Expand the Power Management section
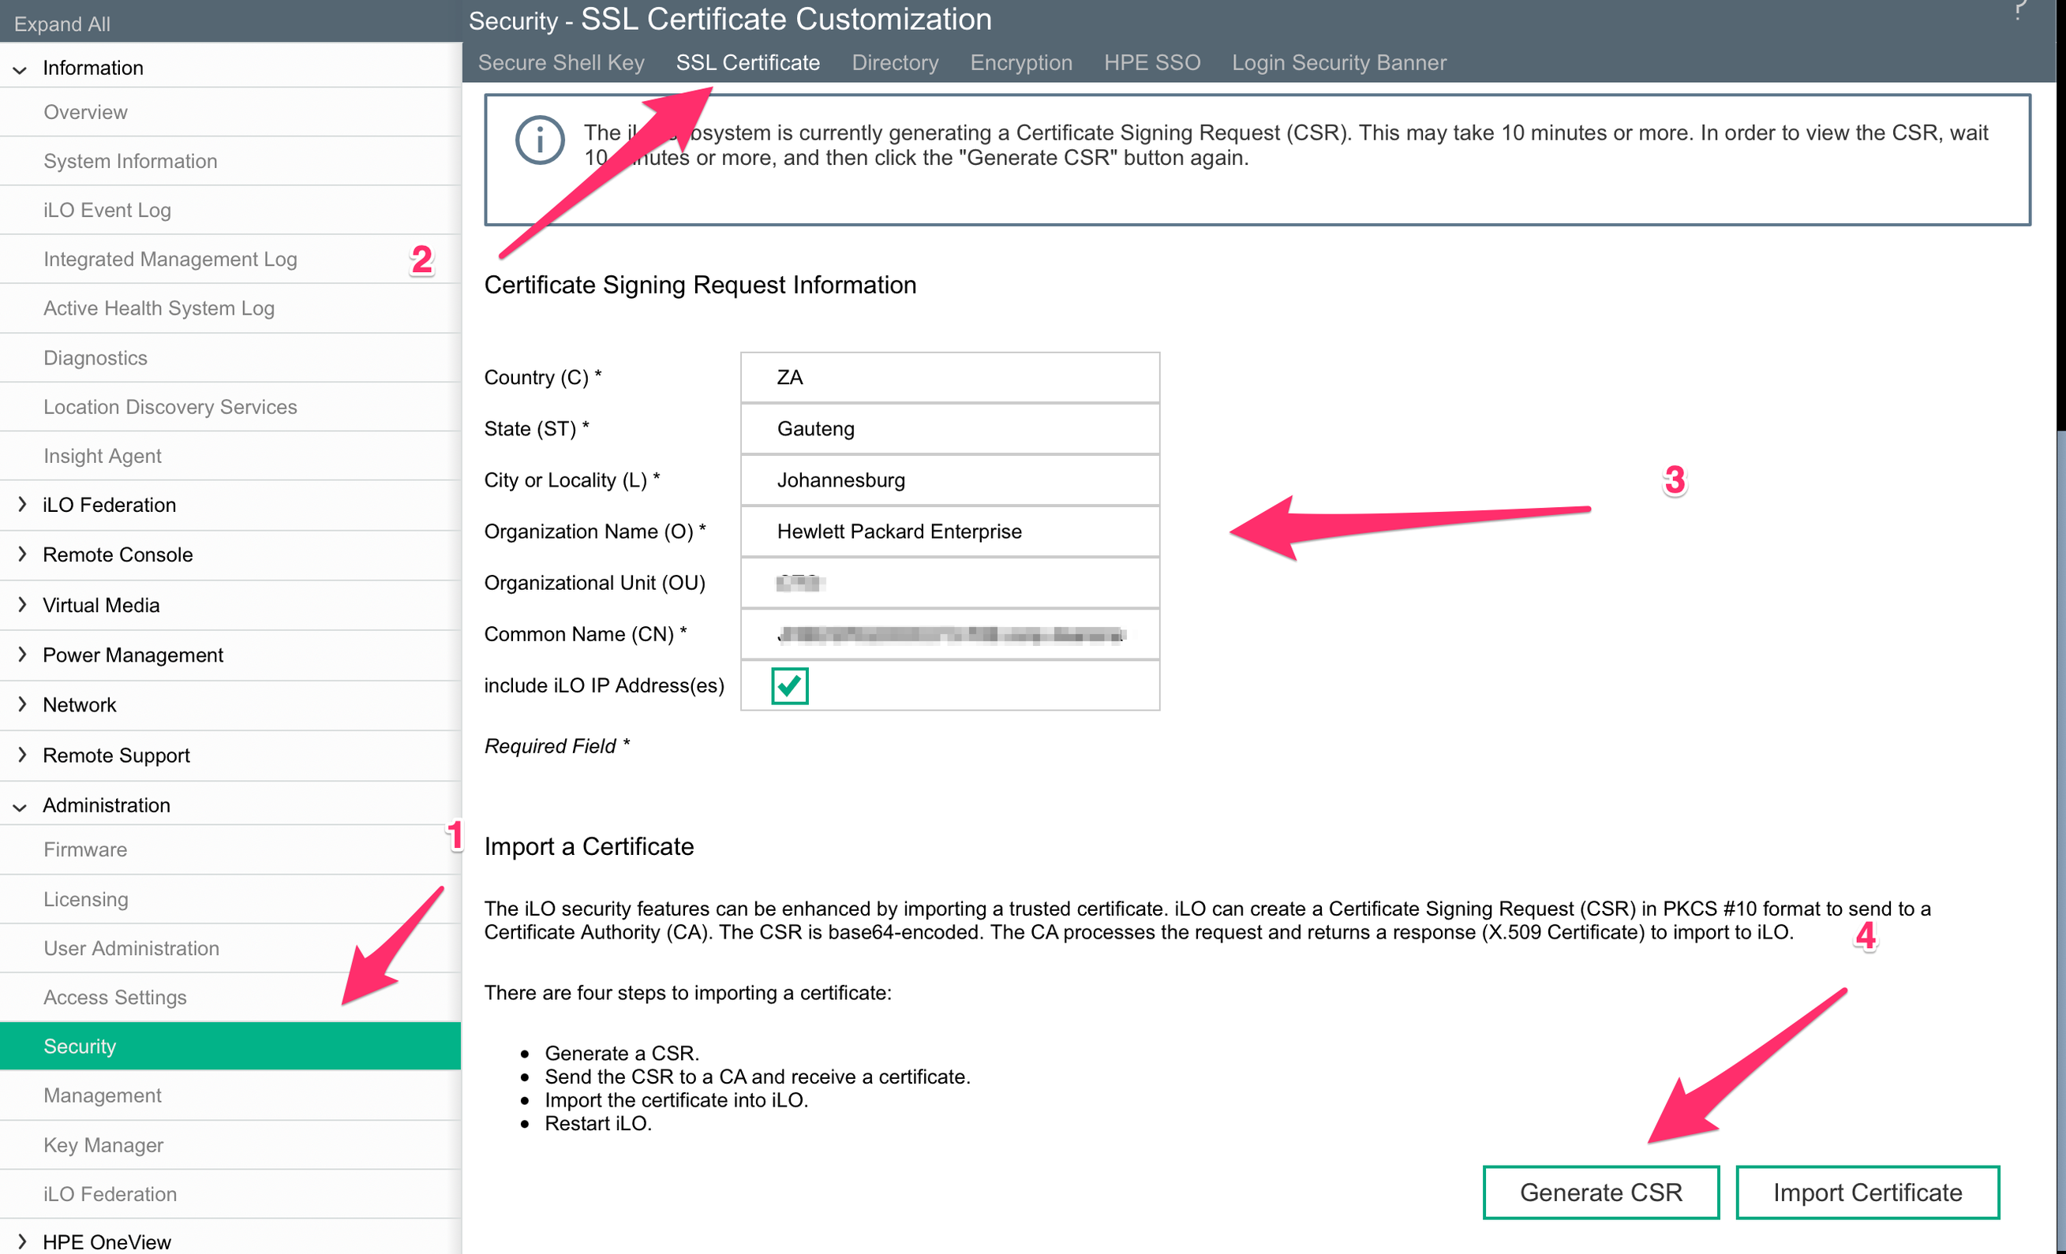This screenshot has height=1254, width=2066. coord(22,655)
